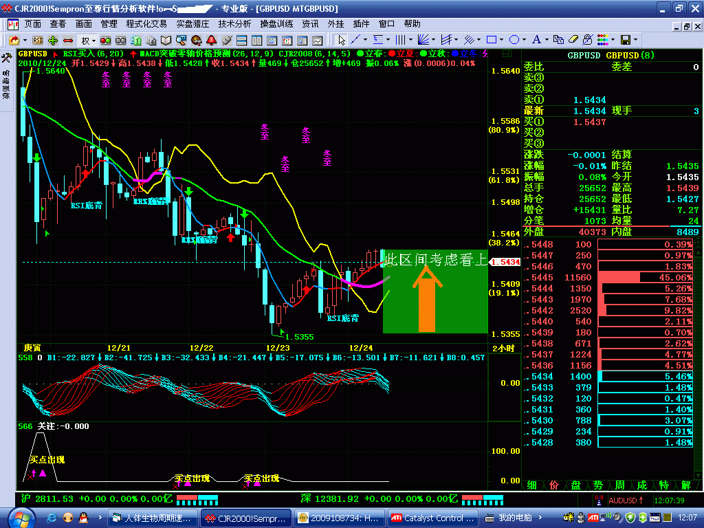Image resolution: width=704 pixels, height=528 pixels.
Task: Select the arrow pointer tool
Action: click(x=341, y=41)
